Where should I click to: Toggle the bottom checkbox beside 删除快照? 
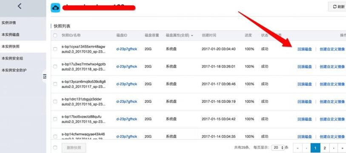click(x=55, y=147)
